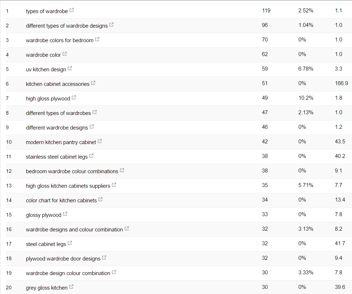Select bedroom wardrobe colour combinations query
The height and width of the screenshot is (294, 352).
[72, 171]
